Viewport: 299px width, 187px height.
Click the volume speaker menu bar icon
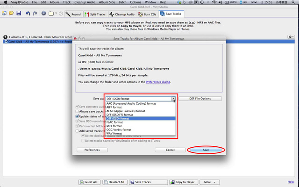(220, 2)
